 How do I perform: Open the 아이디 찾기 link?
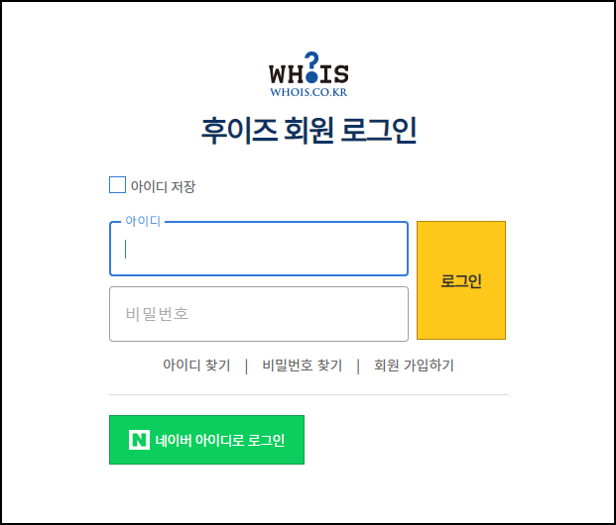click(x=196, y=366)
